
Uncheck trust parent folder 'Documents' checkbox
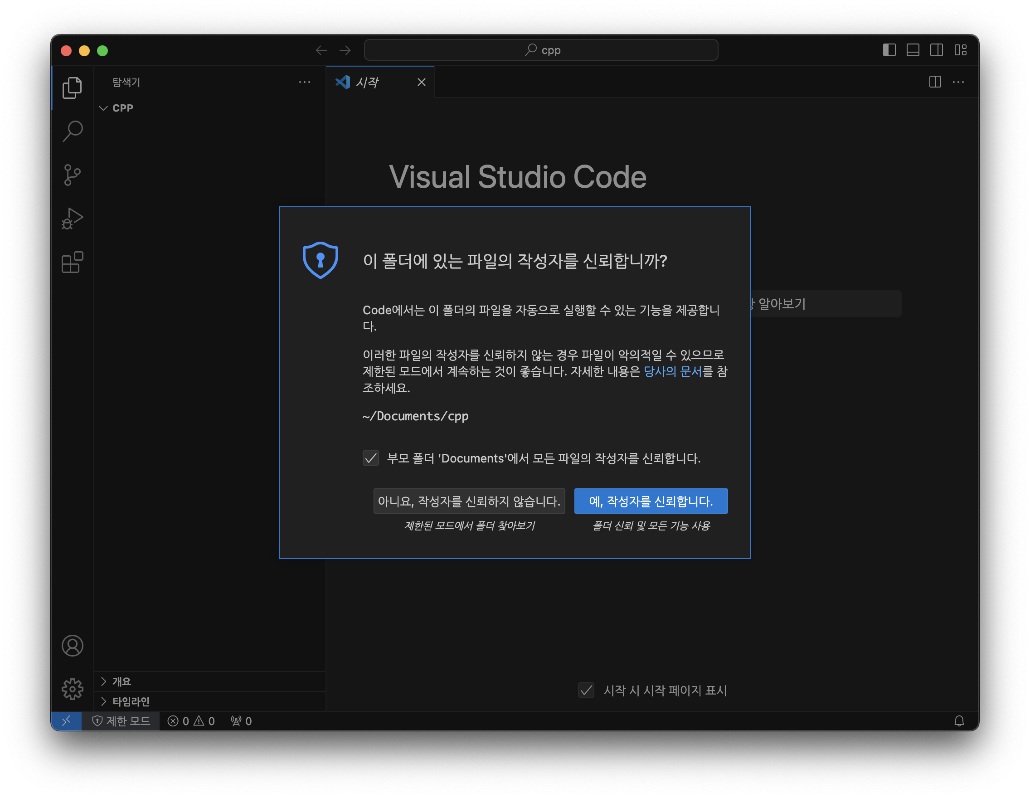pyautogui.click(x=371, y=458)
